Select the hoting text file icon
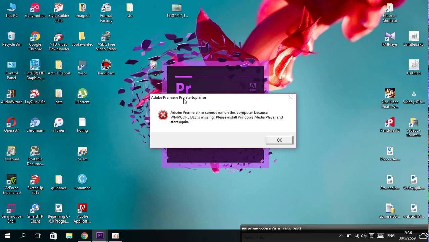Image resolution: width=429 pixels, height=242 pixels. (82, 125)
